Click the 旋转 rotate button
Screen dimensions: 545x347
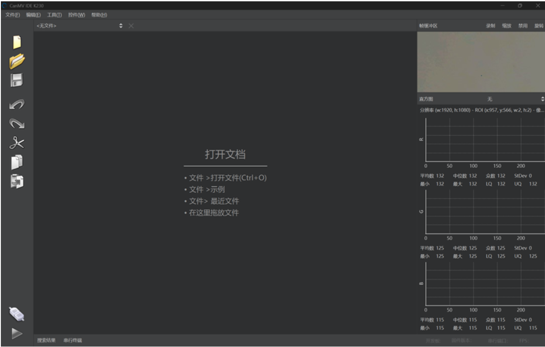pyautogui.click(x=538, y=26)
